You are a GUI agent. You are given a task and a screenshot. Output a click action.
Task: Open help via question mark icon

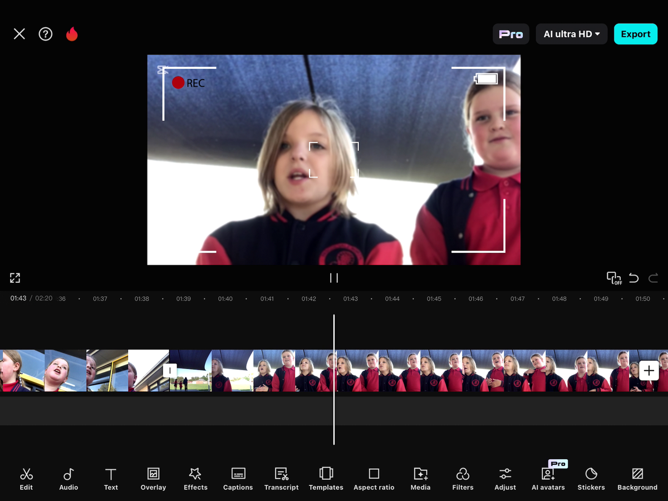(x=46, y=34)
